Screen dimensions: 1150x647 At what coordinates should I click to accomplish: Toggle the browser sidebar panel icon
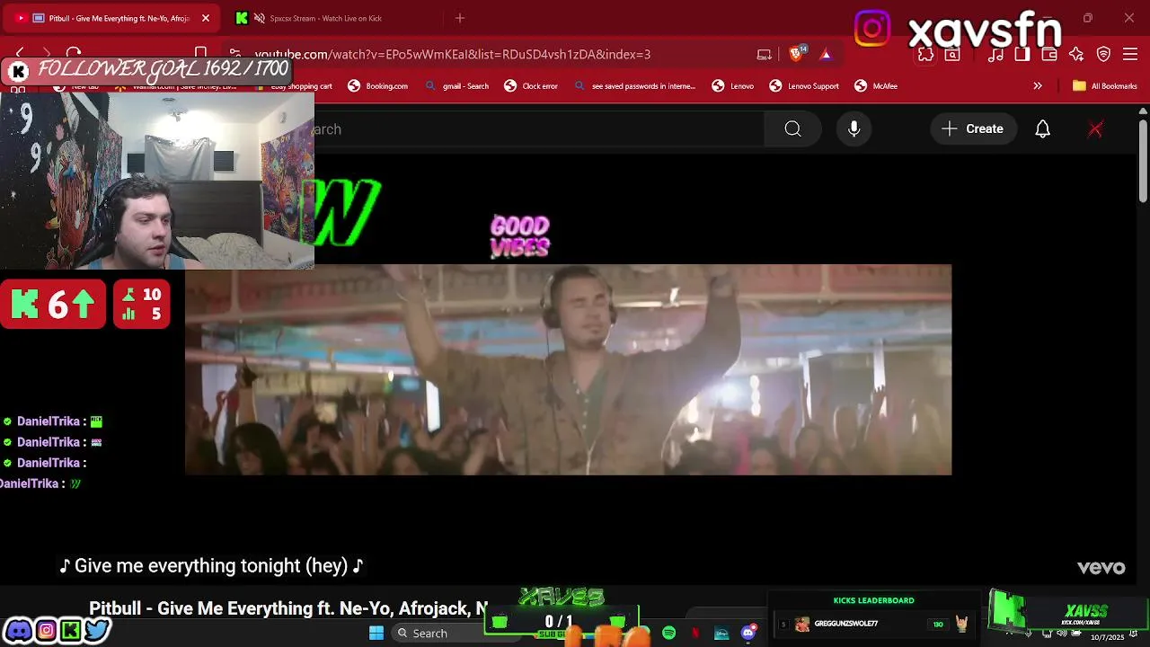1022,55
